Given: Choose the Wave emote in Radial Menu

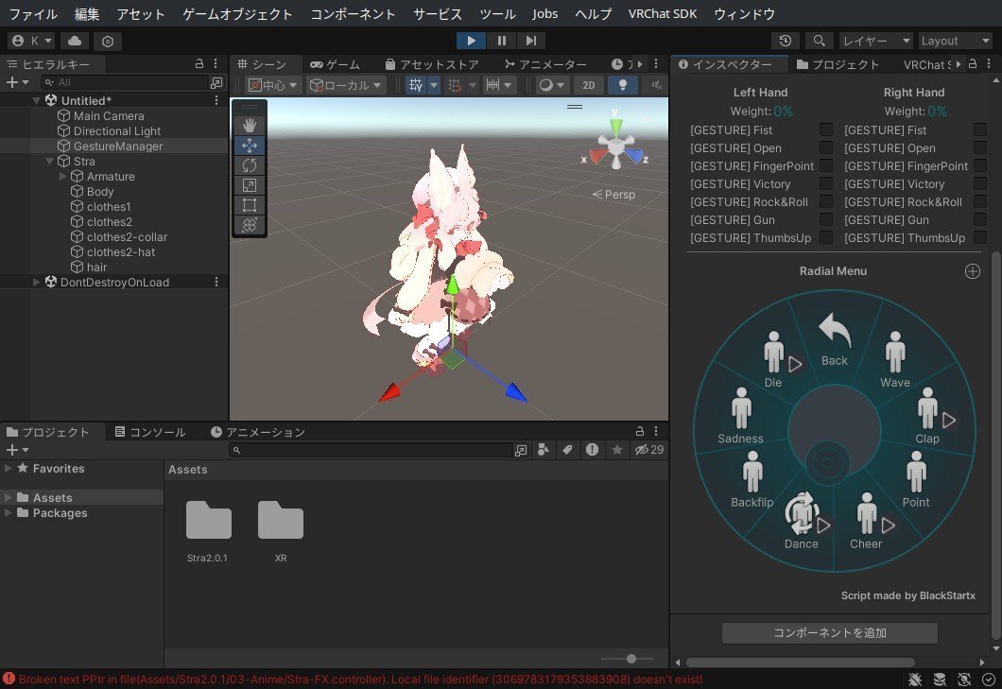Looking at the screenshot, I should 894,359.
